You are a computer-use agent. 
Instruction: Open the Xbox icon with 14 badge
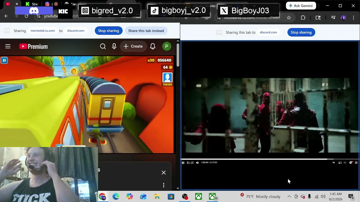(x=213, y=197)
